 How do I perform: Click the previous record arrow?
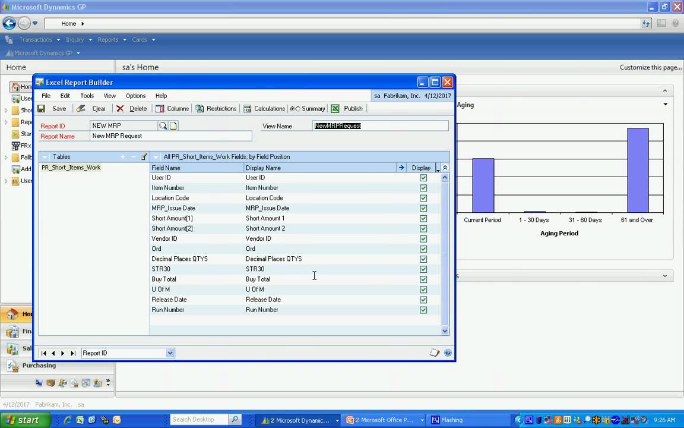point(53,353)
